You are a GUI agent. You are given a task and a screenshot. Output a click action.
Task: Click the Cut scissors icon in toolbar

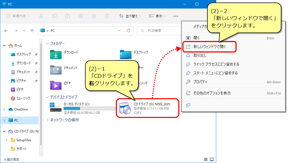pyautogui.click(x=41, y=16)
